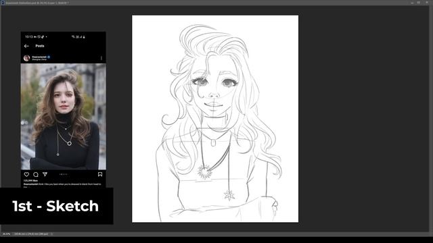The height and width of the screenshot is (243, 433).
Task: Tap the comment bubble icon under photo
Action: tap(36, 174)
